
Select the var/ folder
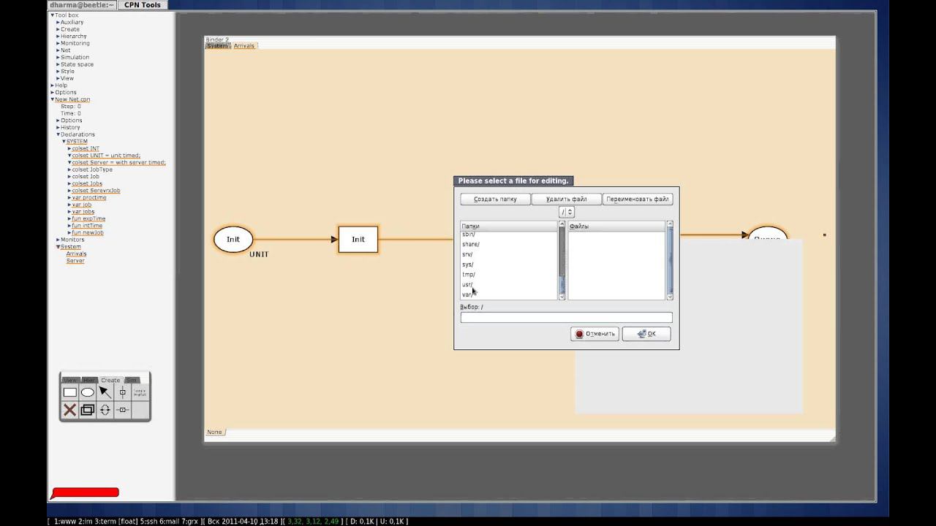click(468, 294)
